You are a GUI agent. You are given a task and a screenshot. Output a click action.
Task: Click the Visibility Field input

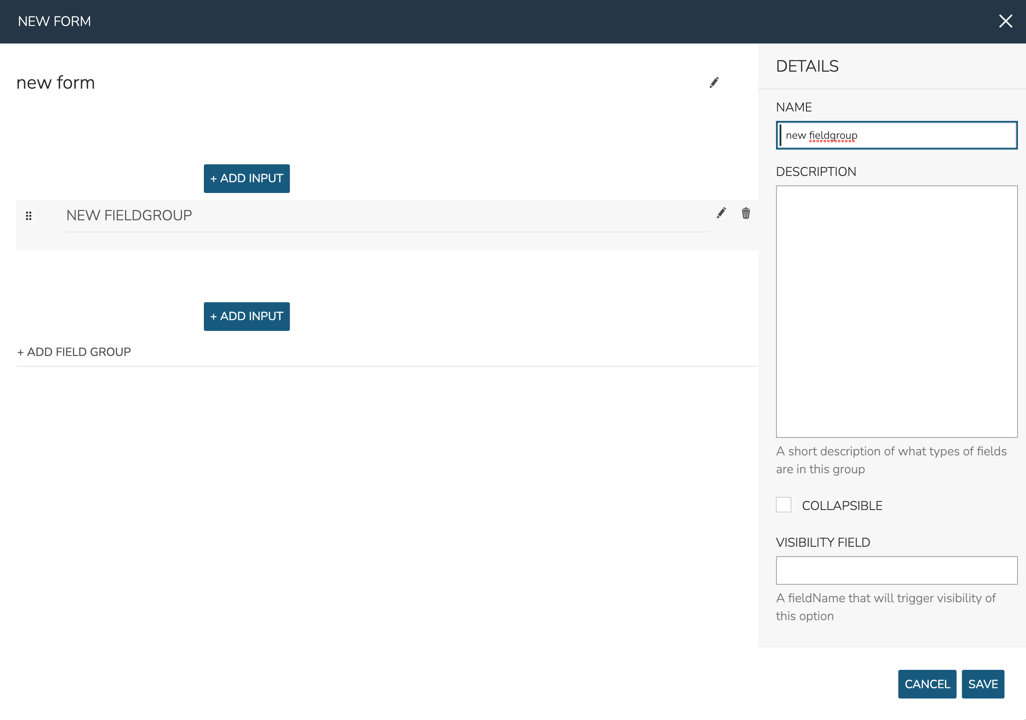[897, 570]
